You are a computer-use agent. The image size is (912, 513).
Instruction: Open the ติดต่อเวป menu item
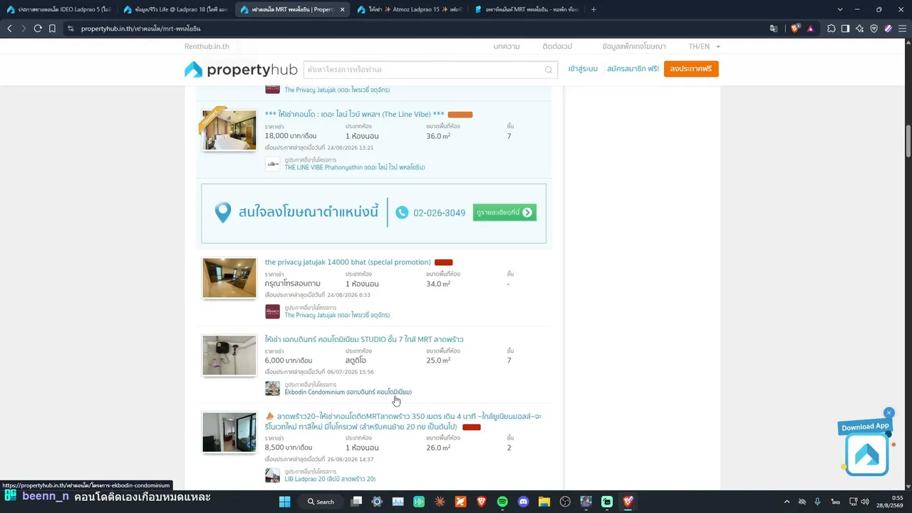557,46
